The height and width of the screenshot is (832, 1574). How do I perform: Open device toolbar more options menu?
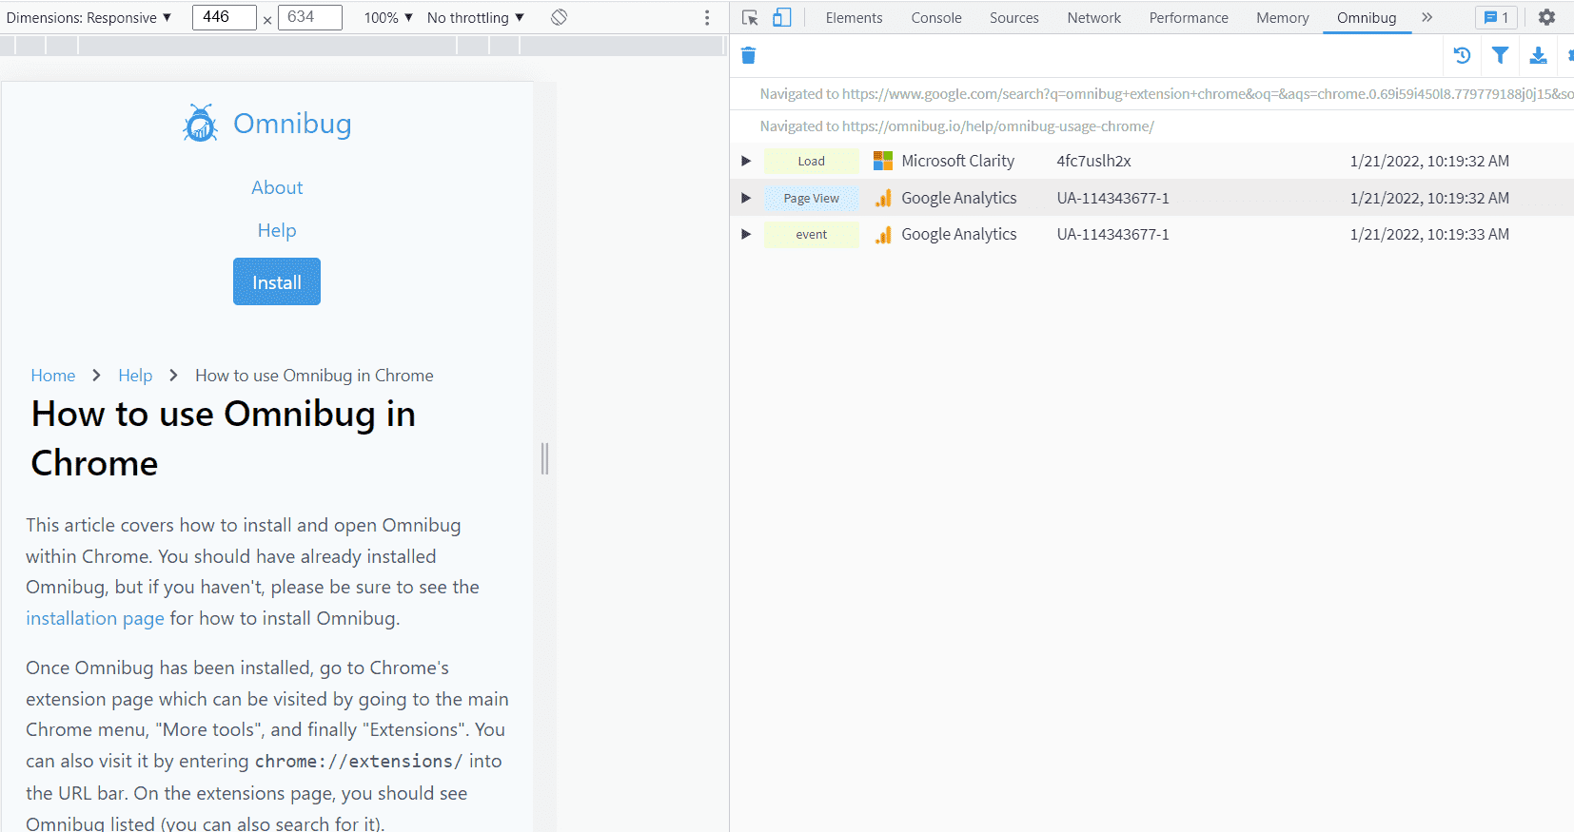point(707,17)
